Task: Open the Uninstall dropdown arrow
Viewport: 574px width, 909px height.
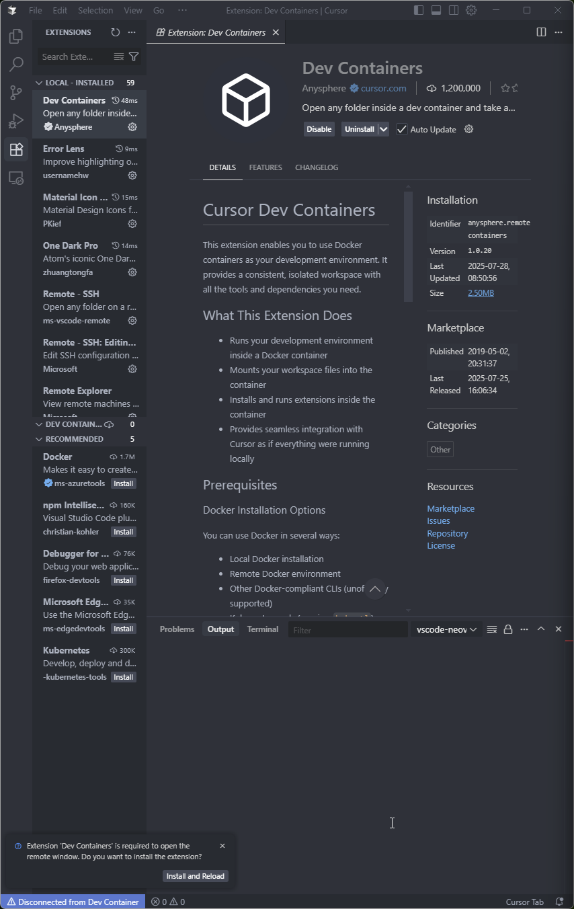Action: click(x=383, y=129)
